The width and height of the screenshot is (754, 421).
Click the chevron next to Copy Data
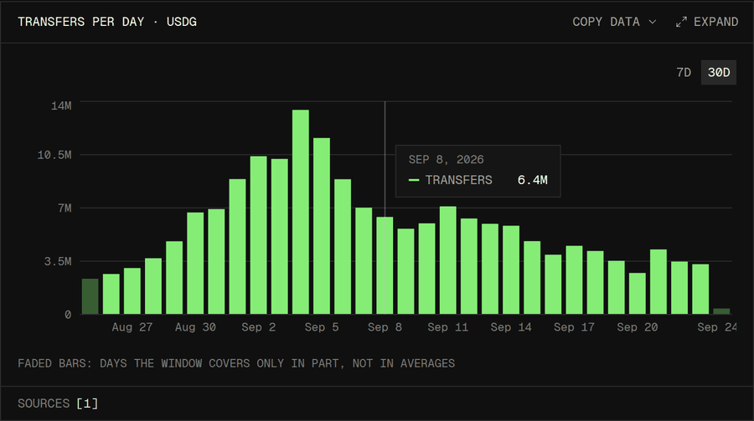point(653,22)
